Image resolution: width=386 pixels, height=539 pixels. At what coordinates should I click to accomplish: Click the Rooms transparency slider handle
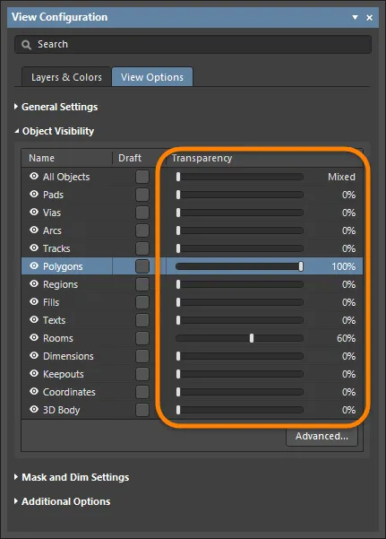252,338
